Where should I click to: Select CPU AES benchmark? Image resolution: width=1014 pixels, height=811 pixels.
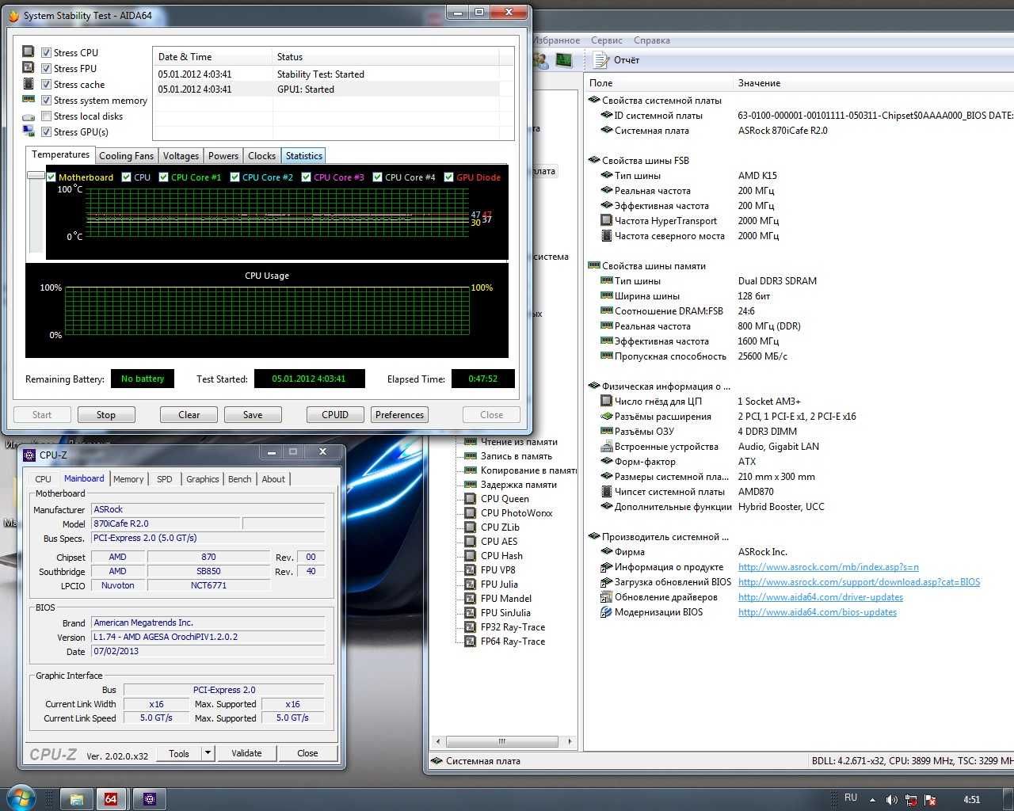pyautogui.click(x=499, y=542)
